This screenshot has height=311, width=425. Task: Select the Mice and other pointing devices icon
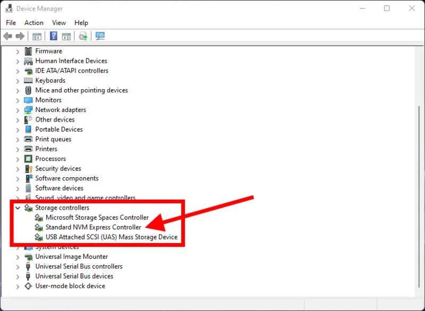click(x=28, y=90)
